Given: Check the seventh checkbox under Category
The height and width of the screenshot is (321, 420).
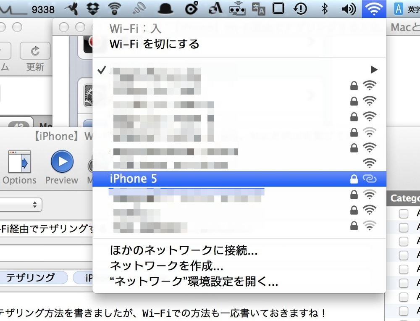Looking at the screenshot, I should pyautogui.click(x=403, y=297).
